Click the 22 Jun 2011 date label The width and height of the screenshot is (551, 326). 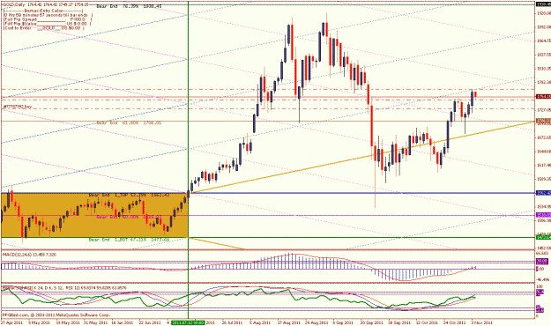(x=150, y=322)
